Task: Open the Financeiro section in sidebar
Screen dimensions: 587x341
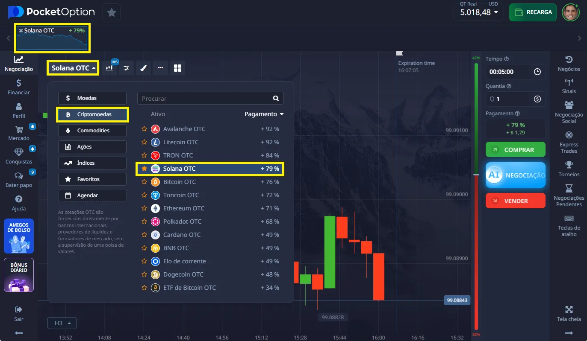Action: (19, 87)
